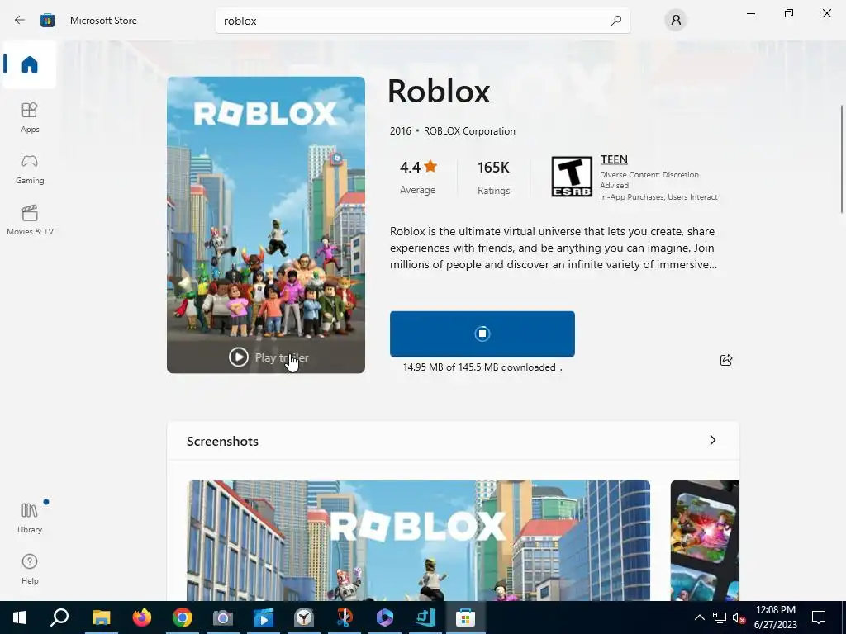This screenshot has height=634, width=846.
Task: Click the Roblox poster artwork
Action: pos(266,225)
